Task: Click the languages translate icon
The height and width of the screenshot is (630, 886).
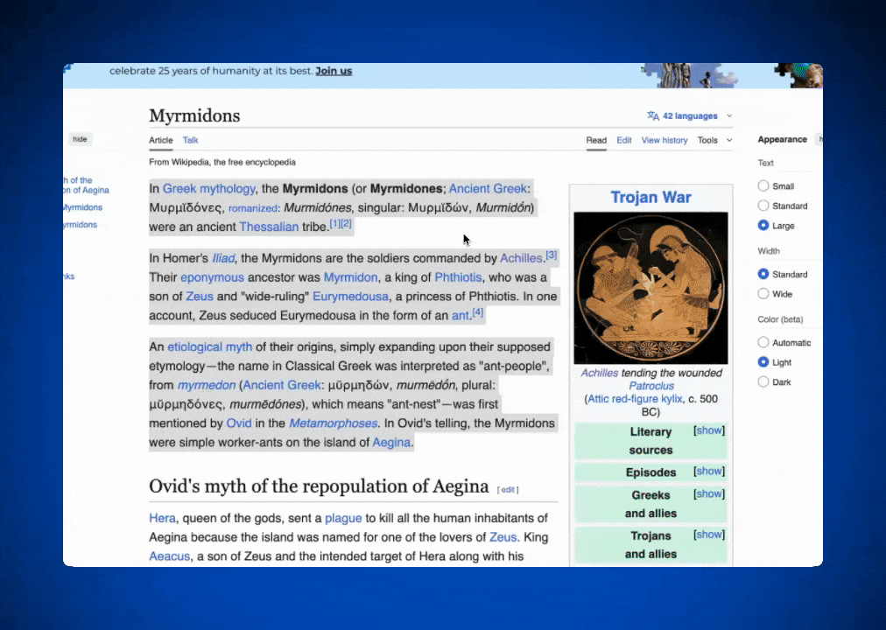Action: coord(653,115)
